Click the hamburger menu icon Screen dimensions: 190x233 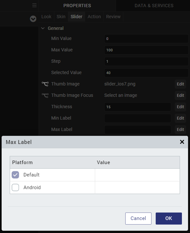click(34, 6)
